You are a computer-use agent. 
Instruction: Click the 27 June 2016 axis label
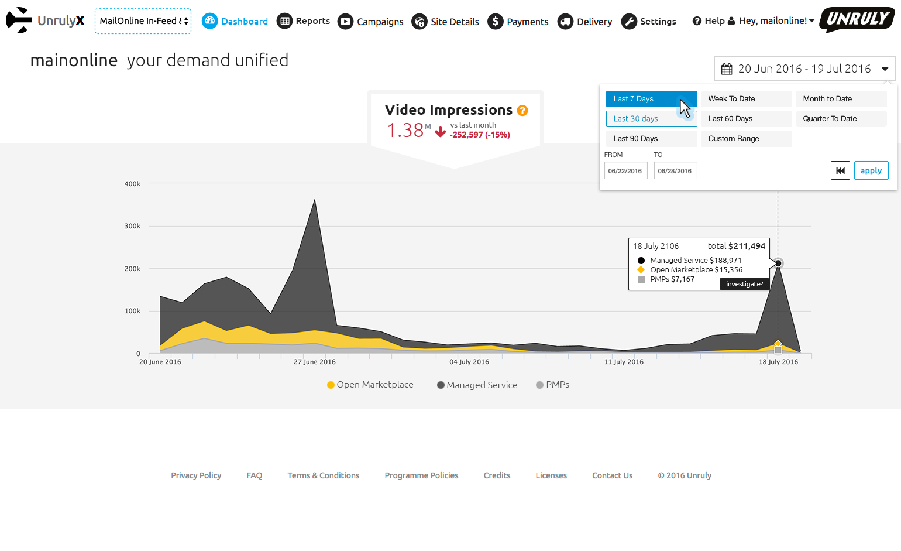click(x=315, y=362)
